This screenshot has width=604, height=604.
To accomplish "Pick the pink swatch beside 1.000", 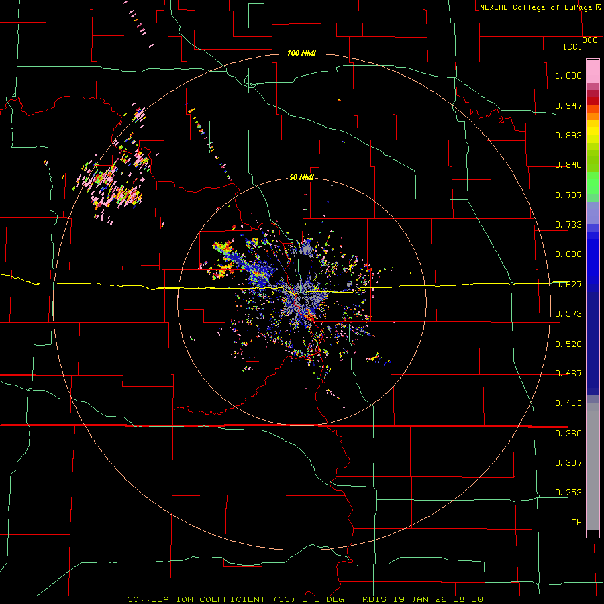I will [593, 72].
